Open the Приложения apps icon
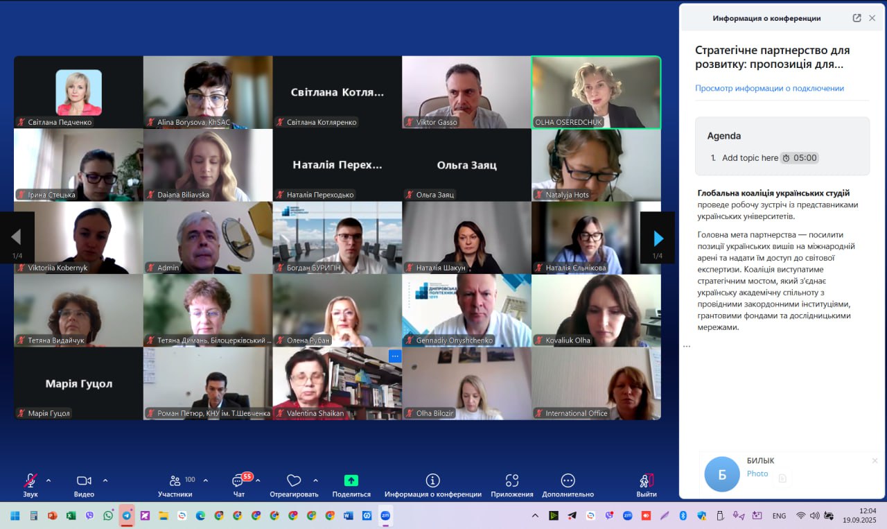 pyautogui.click(x=512, y=480)
